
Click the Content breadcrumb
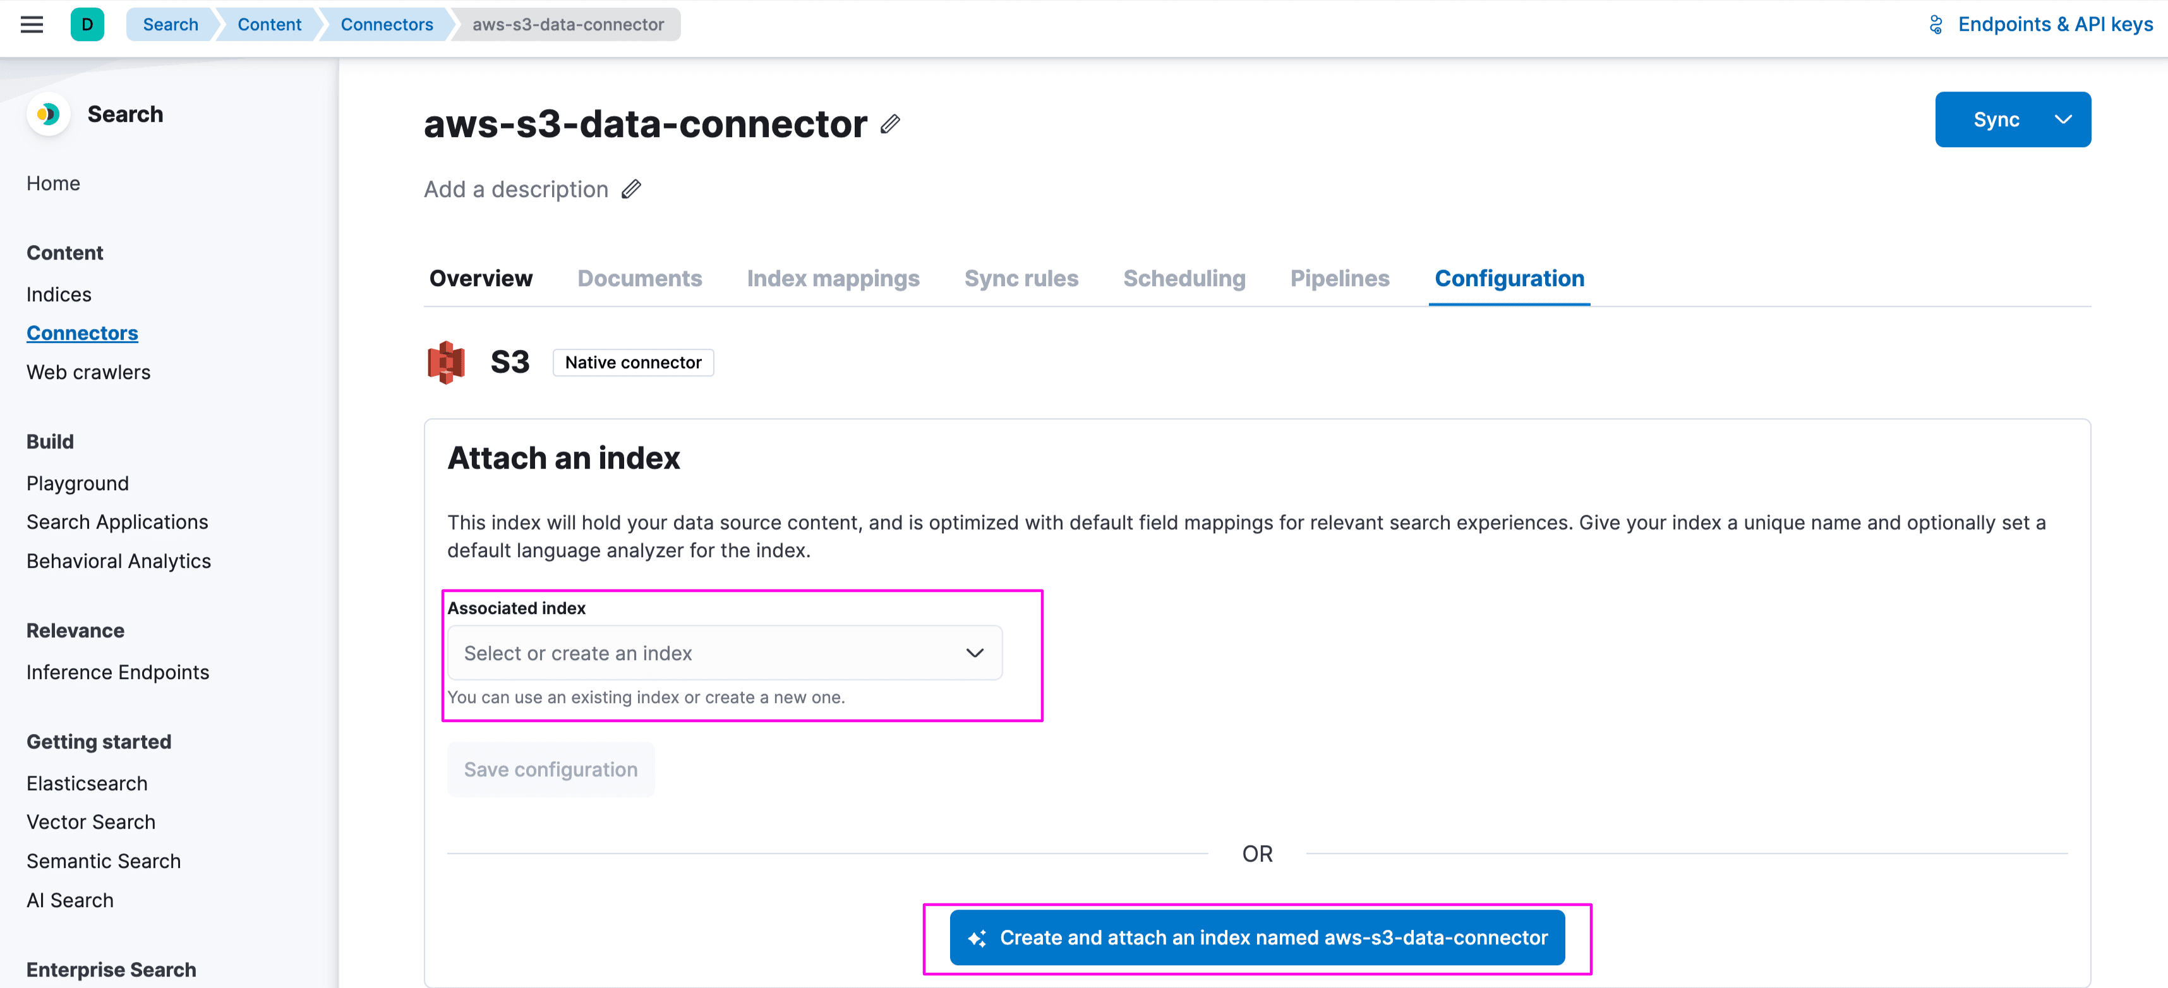click(x=268, y=25)
